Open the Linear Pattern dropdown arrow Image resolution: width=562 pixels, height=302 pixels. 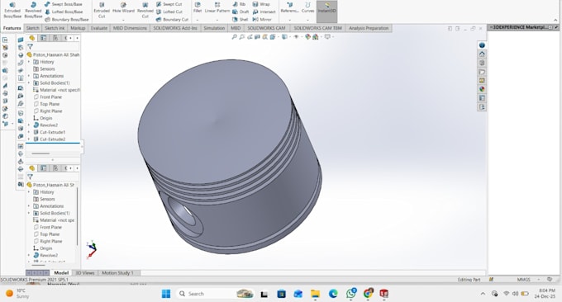click(217, 20)
